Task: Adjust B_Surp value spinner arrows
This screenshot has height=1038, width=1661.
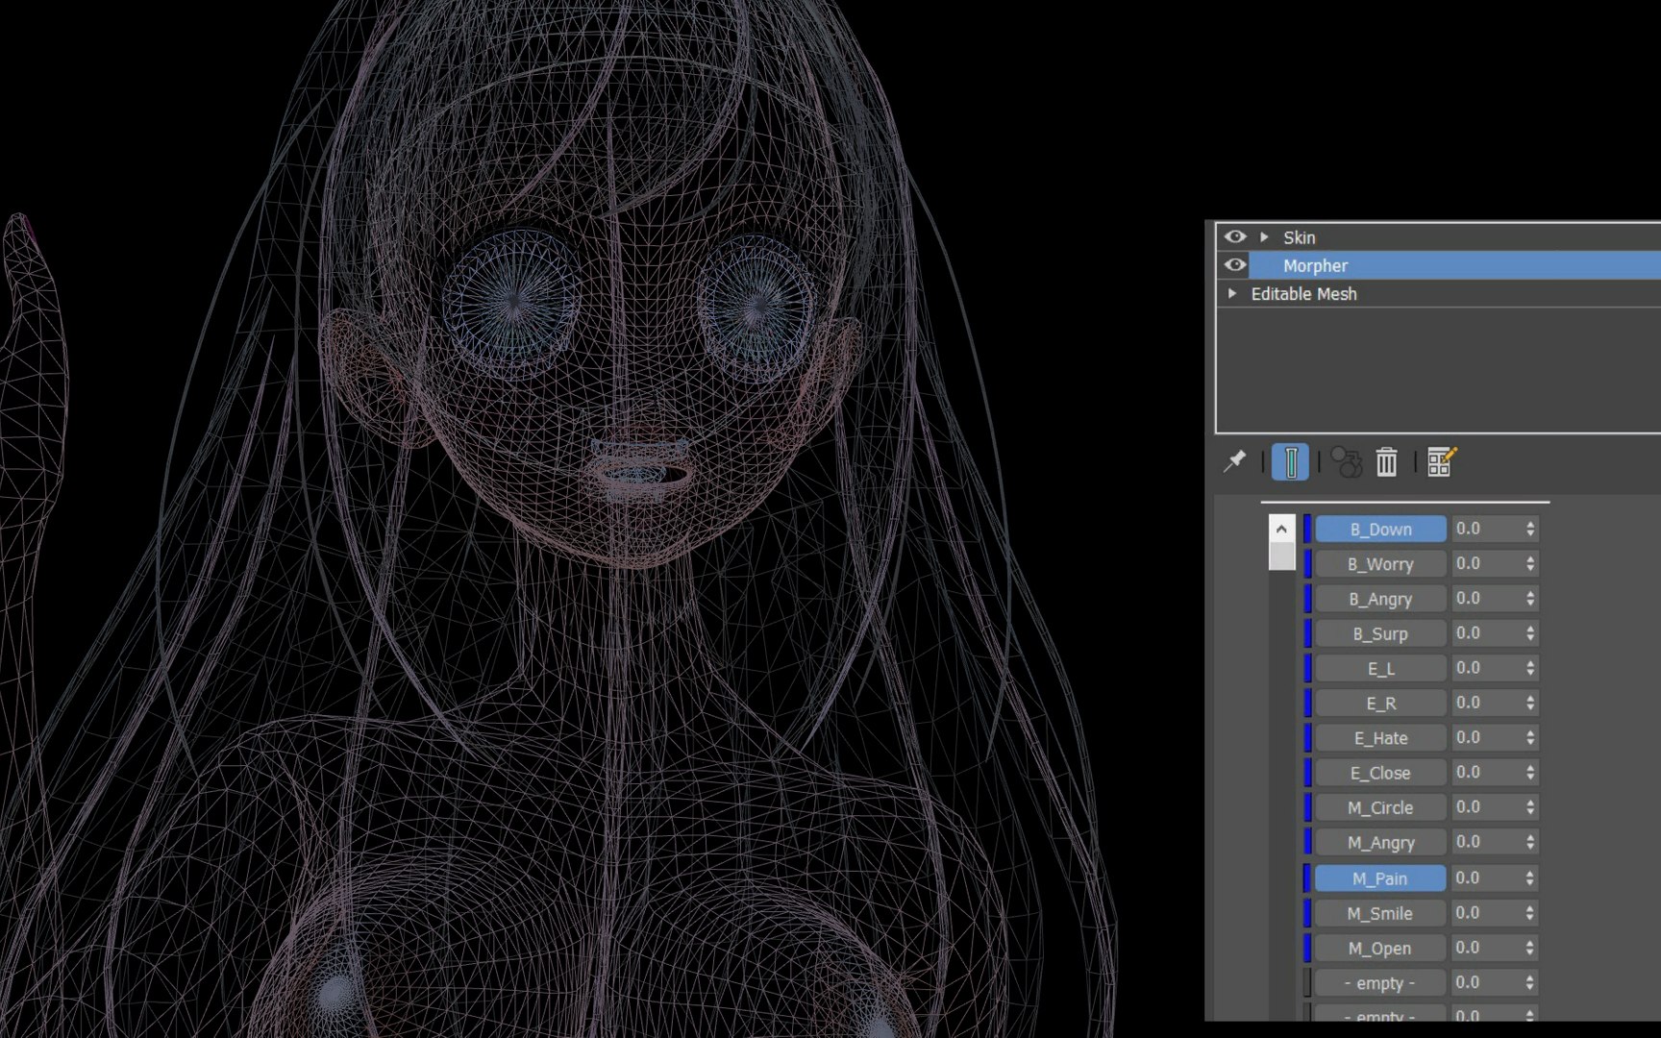Action: (1530, 633)
